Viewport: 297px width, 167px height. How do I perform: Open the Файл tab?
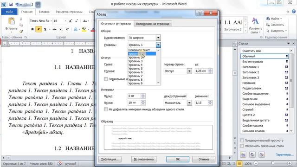click(x=9, y=12)
